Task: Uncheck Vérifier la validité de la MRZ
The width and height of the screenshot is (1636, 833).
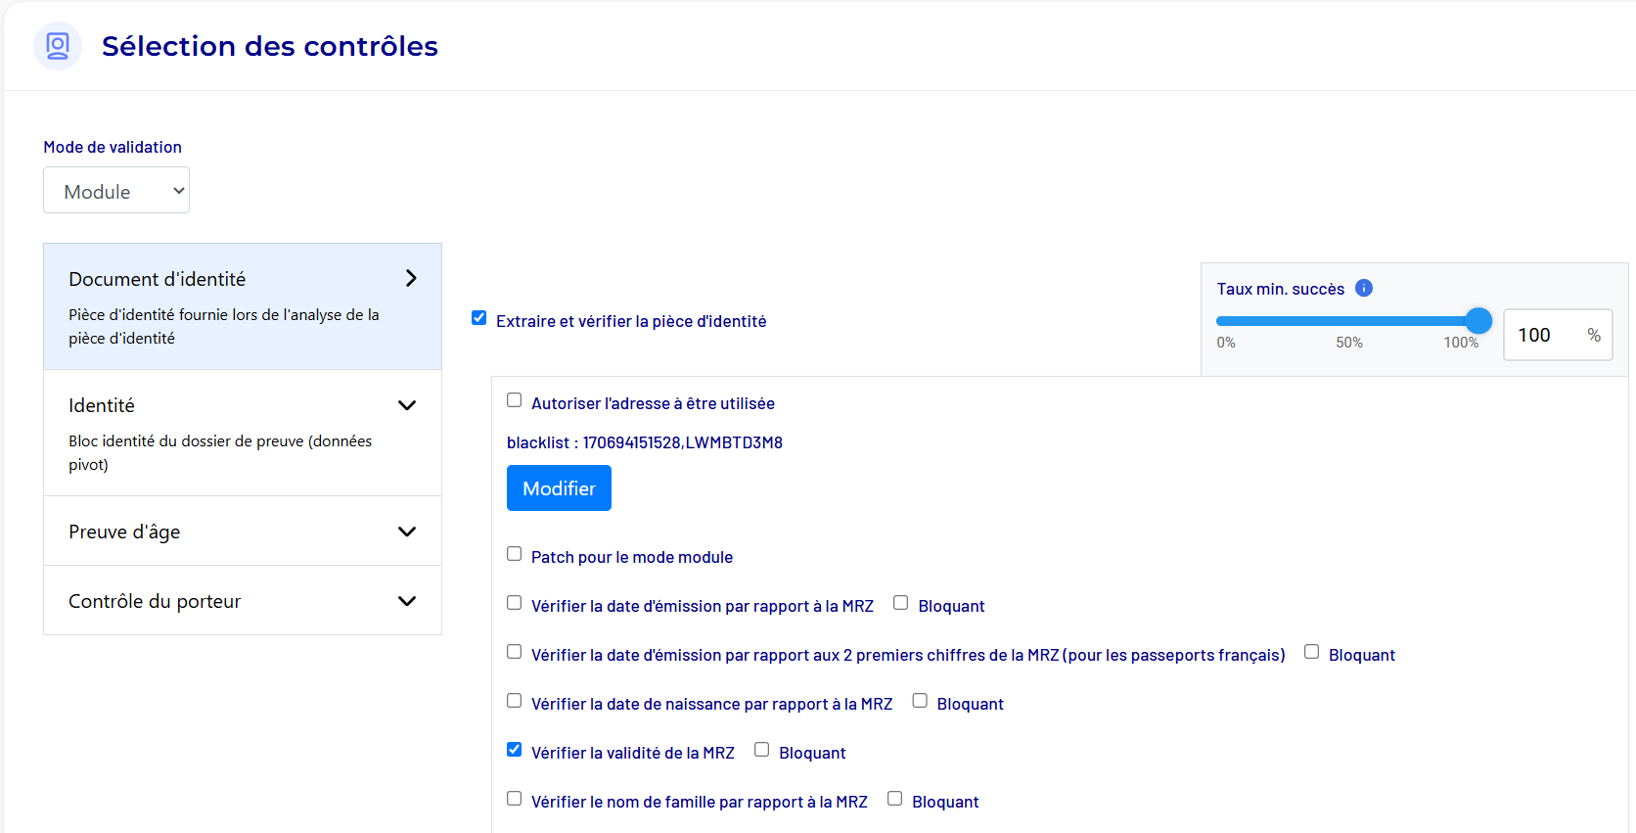Action: tap(514, 750)
